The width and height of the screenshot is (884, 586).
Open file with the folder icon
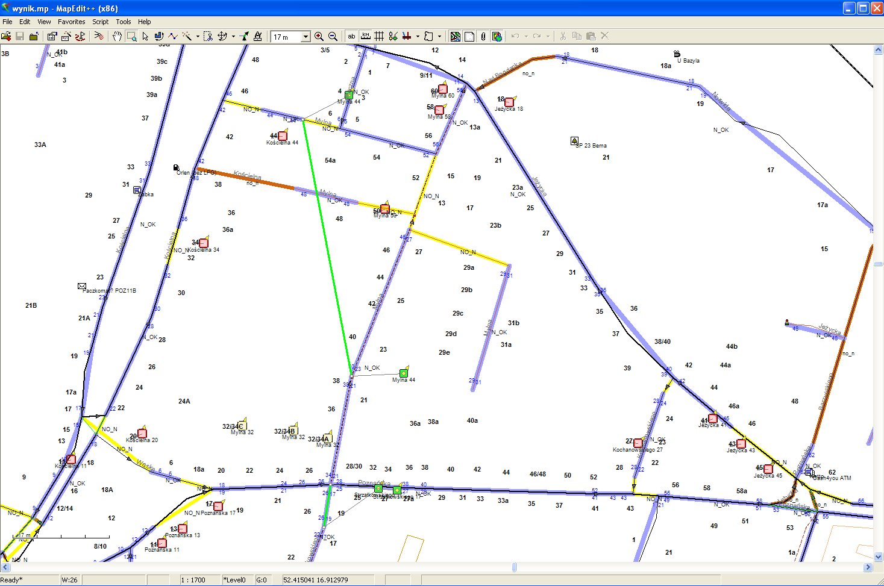[6, 37]
